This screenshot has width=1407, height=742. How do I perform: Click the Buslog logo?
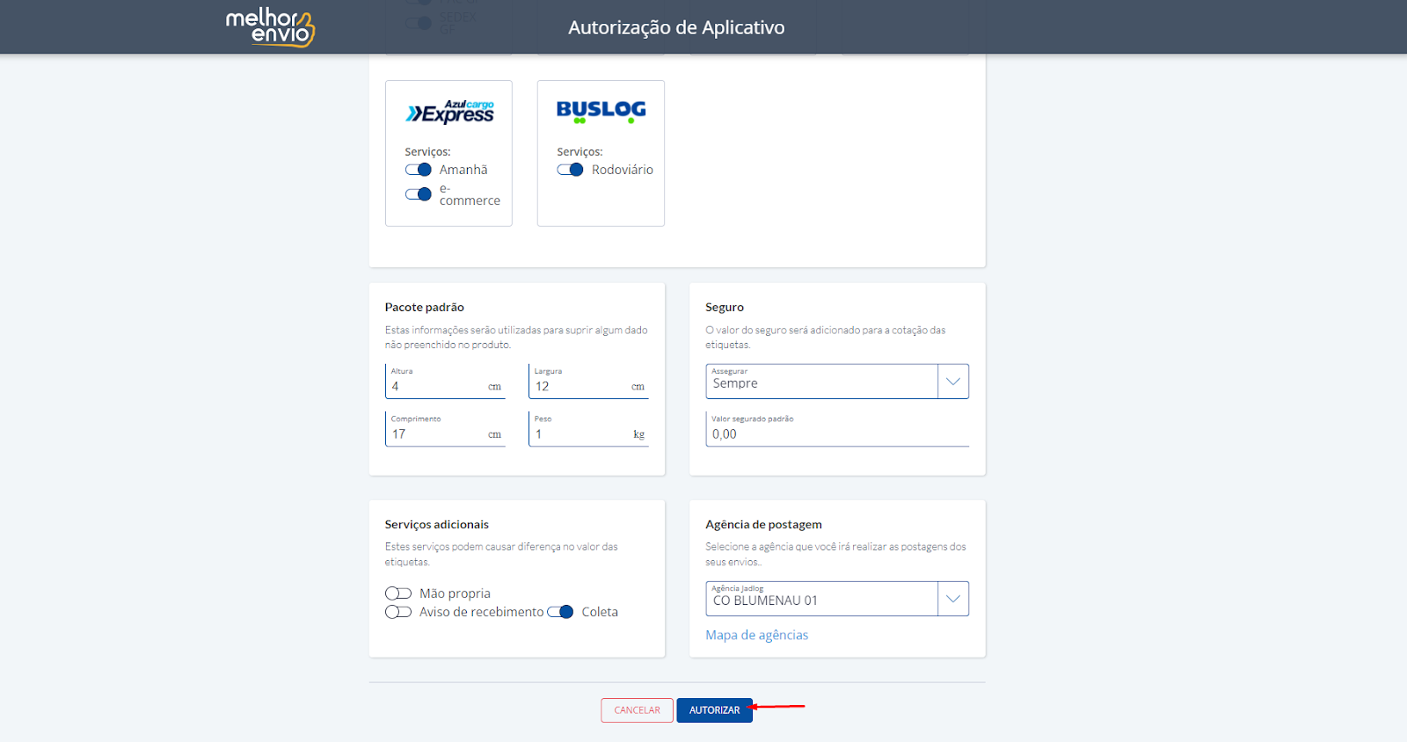[x=601, y=111]
